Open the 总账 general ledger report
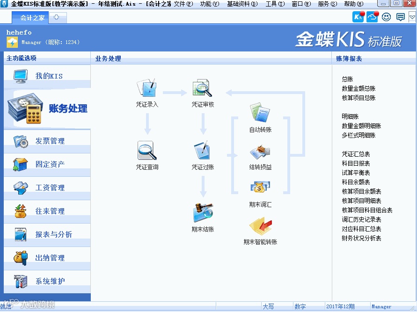The height and width of the screenshot is (312, 417). tap(347, 79)
